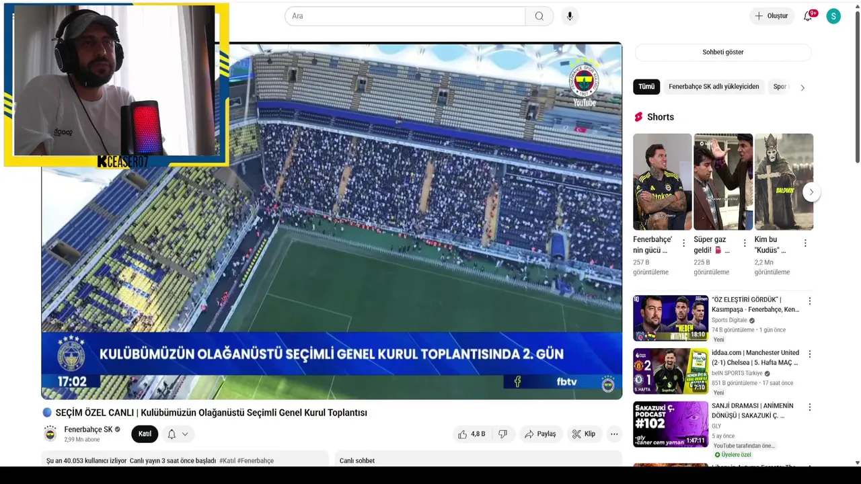Start voice search with microphone icon
861x484 pixels.
(570, 16)
